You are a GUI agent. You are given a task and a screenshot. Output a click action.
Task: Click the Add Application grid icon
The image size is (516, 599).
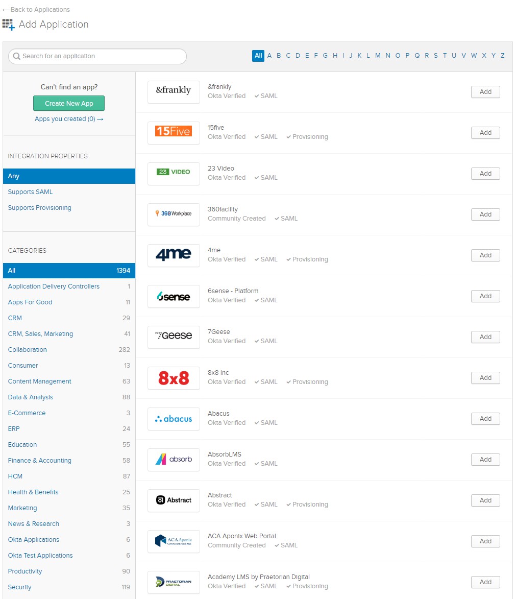(8, 25)
